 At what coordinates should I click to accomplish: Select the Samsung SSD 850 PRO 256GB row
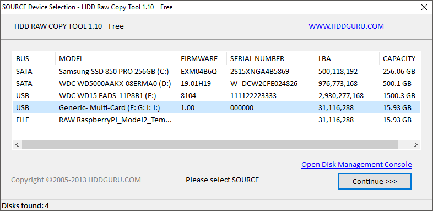coord(216,72)
